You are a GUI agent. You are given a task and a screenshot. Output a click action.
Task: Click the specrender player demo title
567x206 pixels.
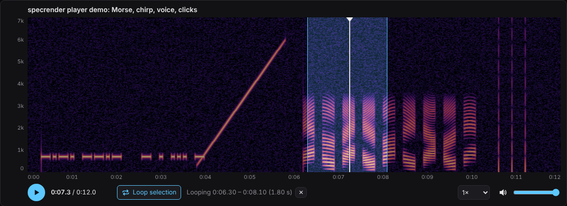113,10
